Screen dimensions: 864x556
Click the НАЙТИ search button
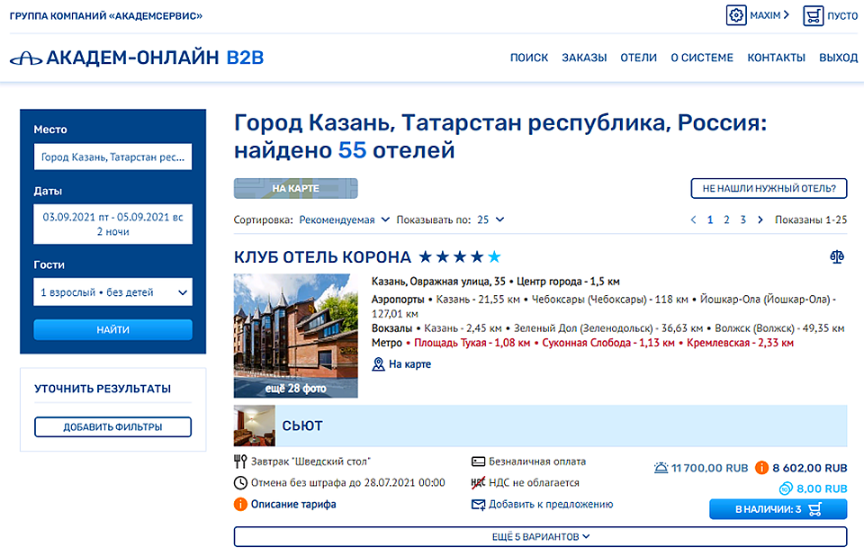(113, 329)
